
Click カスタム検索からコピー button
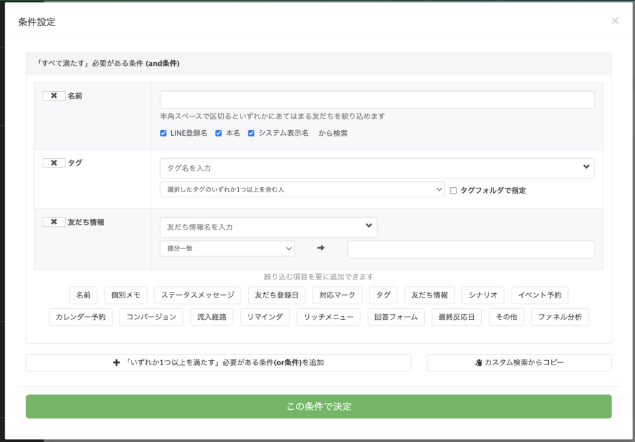pyautogui.click(x=518, y=363)
